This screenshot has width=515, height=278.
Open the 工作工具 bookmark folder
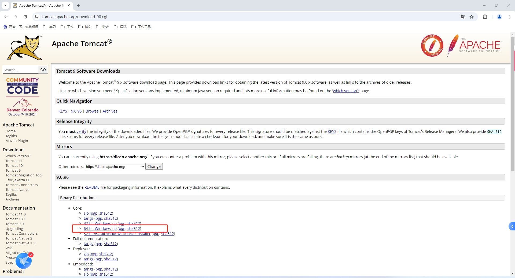[141, 27]
